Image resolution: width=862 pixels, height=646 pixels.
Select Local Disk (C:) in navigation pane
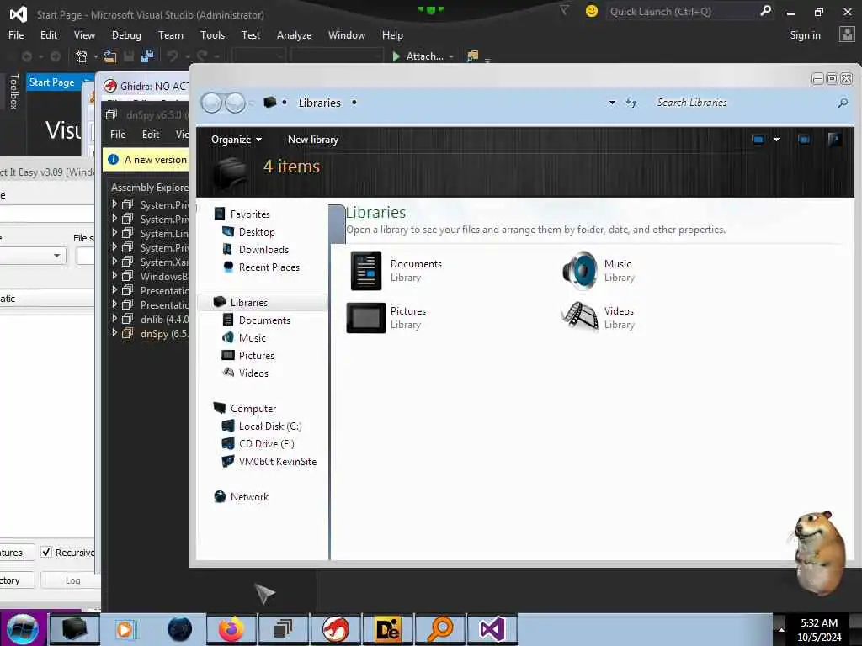point(270,426)
